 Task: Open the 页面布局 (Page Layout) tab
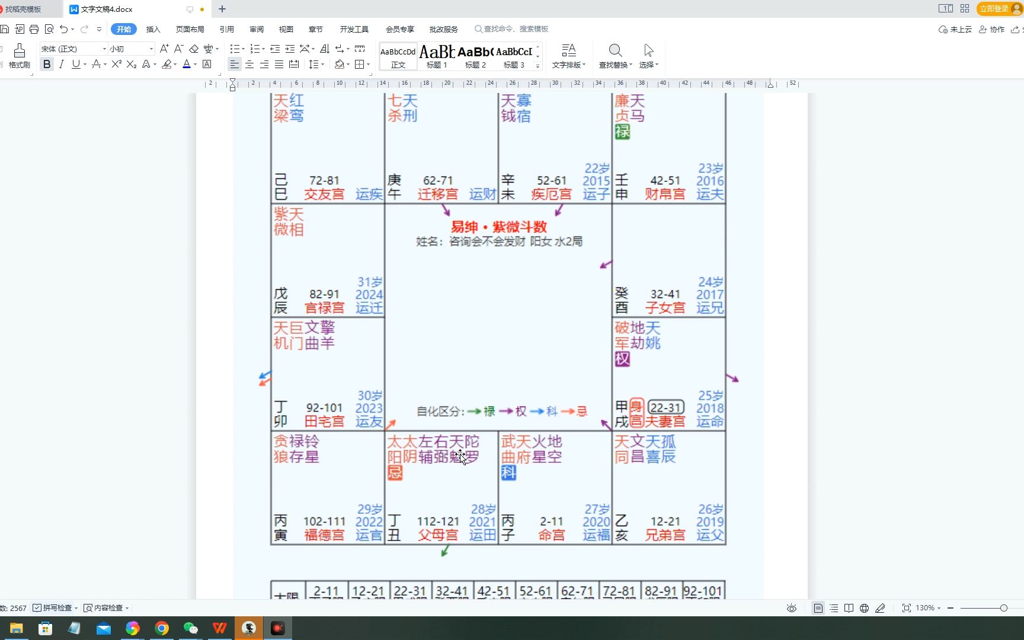pyautogui.click(x=190, y=29)
